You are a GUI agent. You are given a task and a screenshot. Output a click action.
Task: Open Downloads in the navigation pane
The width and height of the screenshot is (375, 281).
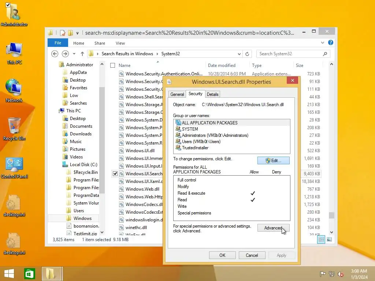81,134
